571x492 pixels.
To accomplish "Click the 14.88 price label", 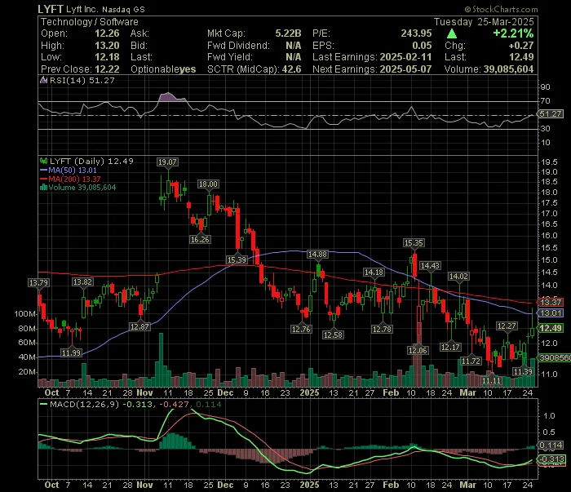I will click(317, 255).
